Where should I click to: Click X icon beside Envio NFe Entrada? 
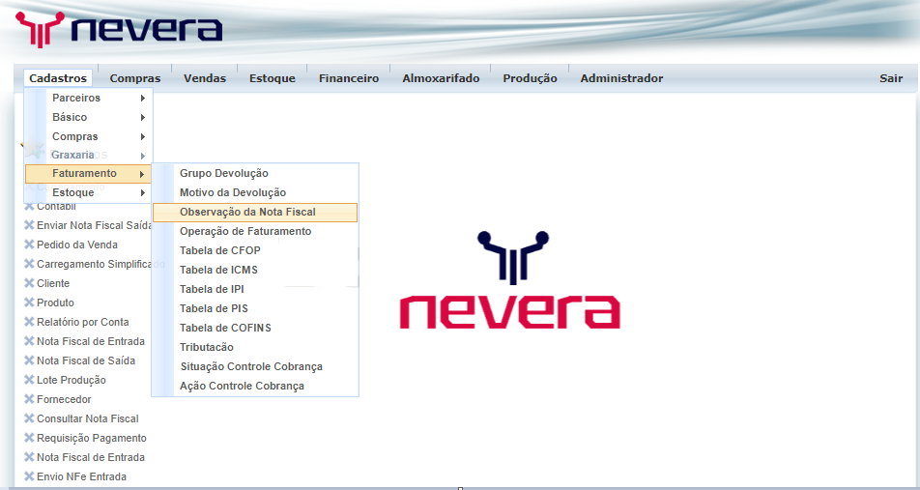(x=29, y=476)
